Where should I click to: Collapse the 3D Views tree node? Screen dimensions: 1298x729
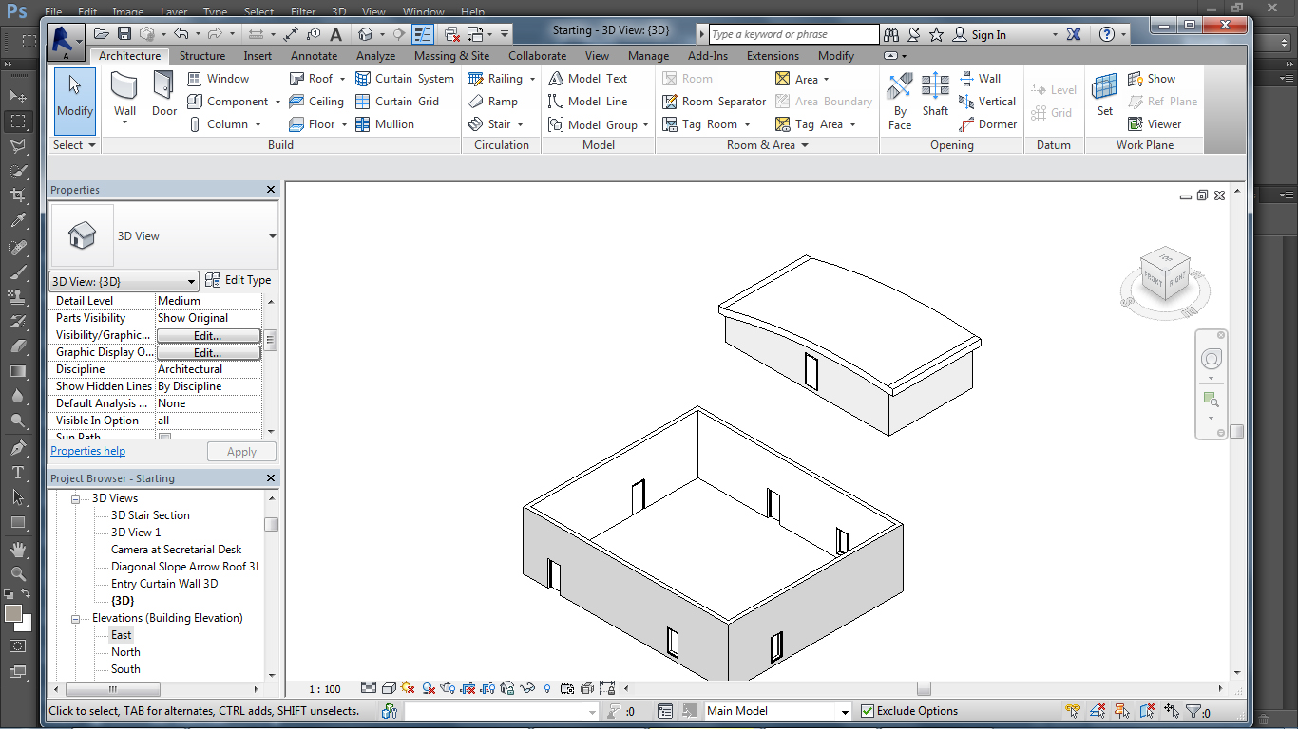[77, 498]
